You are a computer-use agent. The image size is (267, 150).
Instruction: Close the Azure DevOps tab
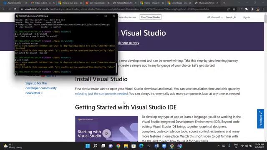coord(26,3)
